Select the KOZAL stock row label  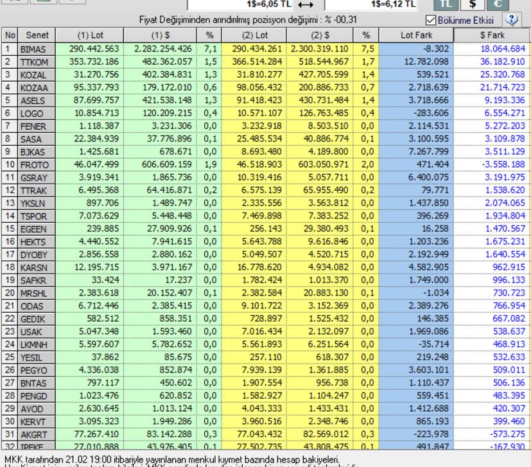(37, 75)
